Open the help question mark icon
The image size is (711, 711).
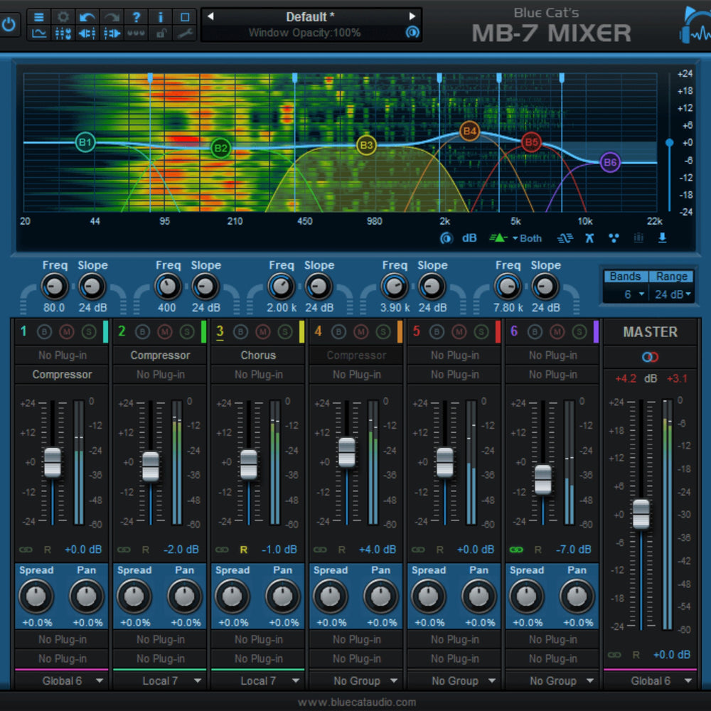(136, 16)
